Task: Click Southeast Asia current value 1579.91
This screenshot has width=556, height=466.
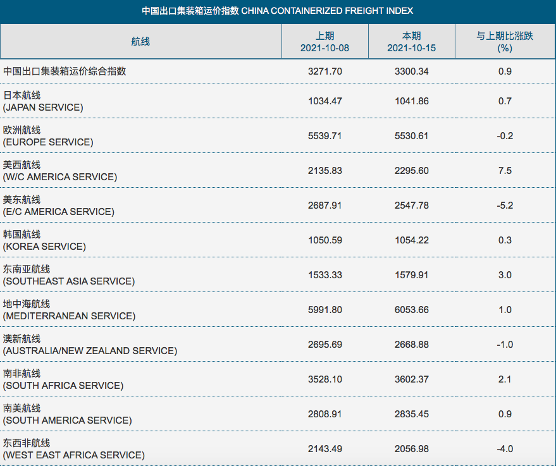Action: pos(411,274)
